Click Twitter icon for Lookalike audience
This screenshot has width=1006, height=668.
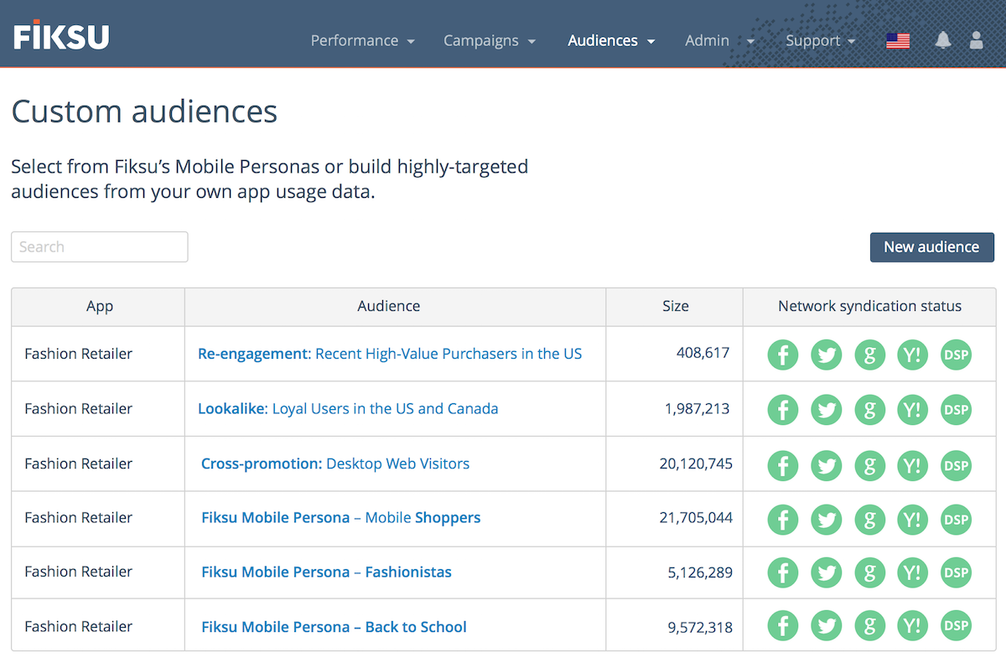[827, 409]
